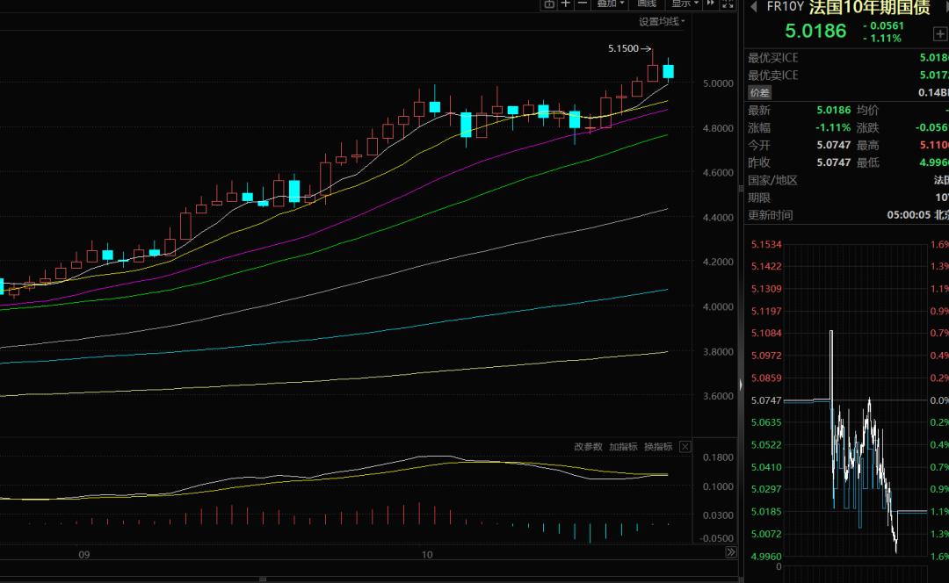Zoom out the chart with minus icon

coord(583,4)
